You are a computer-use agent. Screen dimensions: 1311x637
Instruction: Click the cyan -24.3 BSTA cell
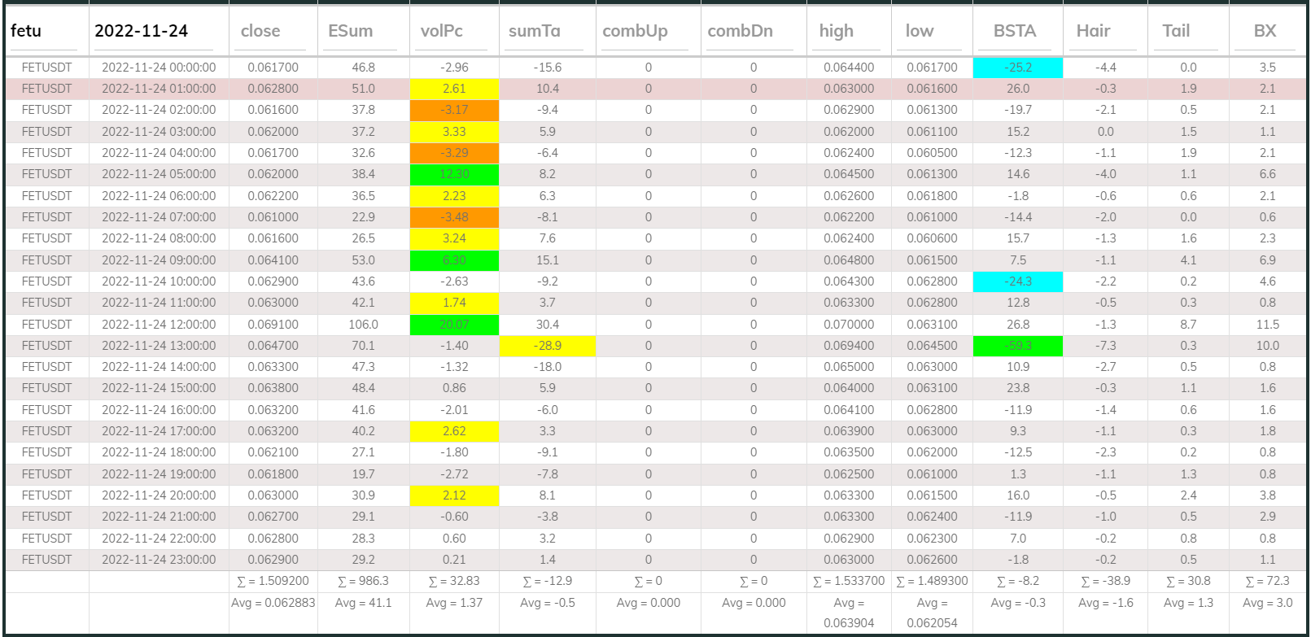tap(1018, 281)
